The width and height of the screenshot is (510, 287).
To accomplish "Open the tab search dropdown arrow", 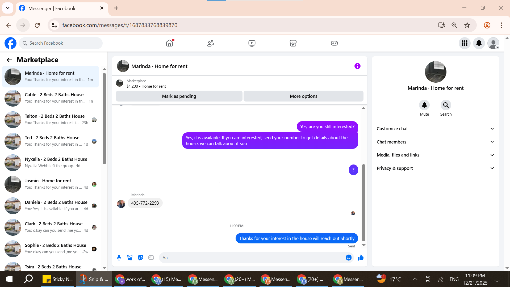I will (x=8, y=8).
